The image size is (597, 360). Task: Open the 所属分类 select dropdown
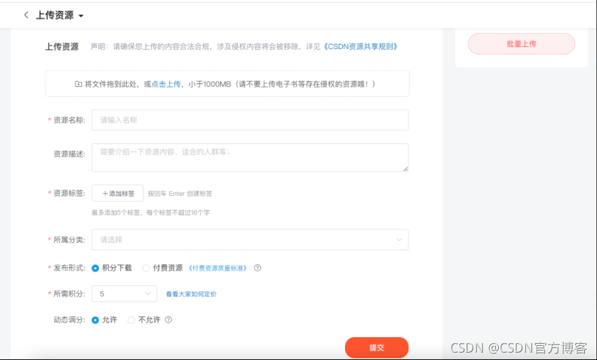coord(250,240)
